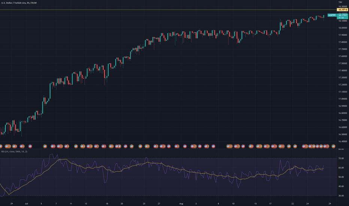Click the 16.70000 price scale label
This screenshot has height=206, width=349.
(343, 120)
